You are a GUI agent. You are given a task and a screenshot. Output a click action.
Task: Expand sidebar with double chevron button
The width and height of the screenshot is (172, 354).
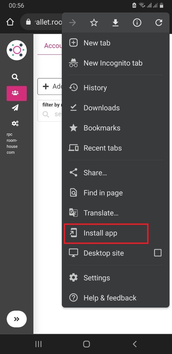tap(17, 319)
